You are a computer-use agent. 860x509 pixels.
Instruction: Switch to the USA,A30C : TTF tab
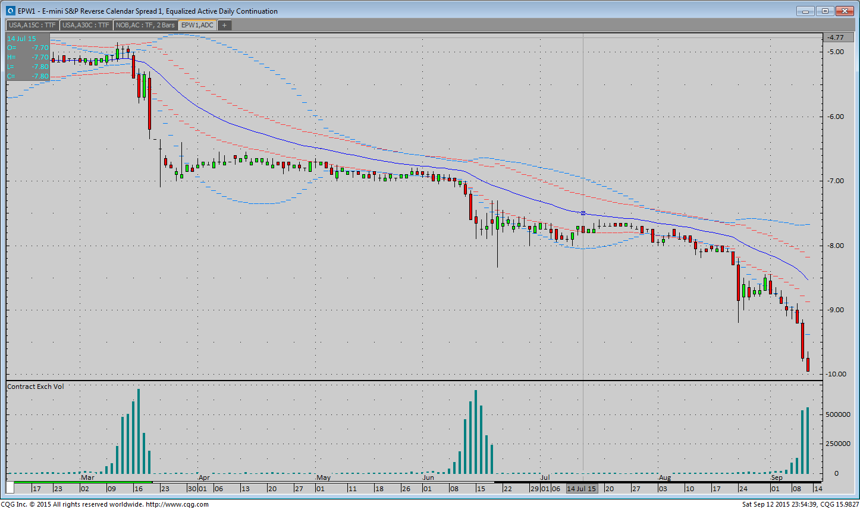86,25
